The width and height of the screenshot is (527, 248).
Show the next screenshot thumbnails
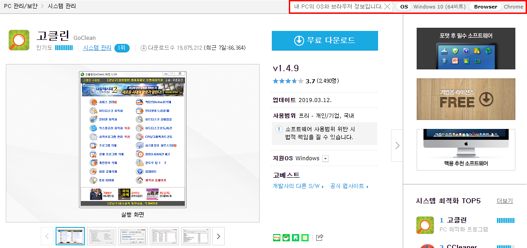pos(218,236)
